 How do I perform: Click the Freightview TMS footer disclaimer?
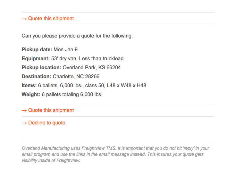click(x=115, y=154)
